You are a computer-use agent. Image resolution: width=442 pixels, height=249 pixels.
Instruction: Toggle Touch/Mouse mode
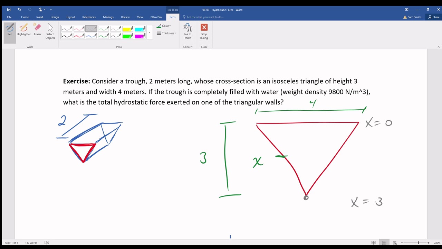[41, 10]
